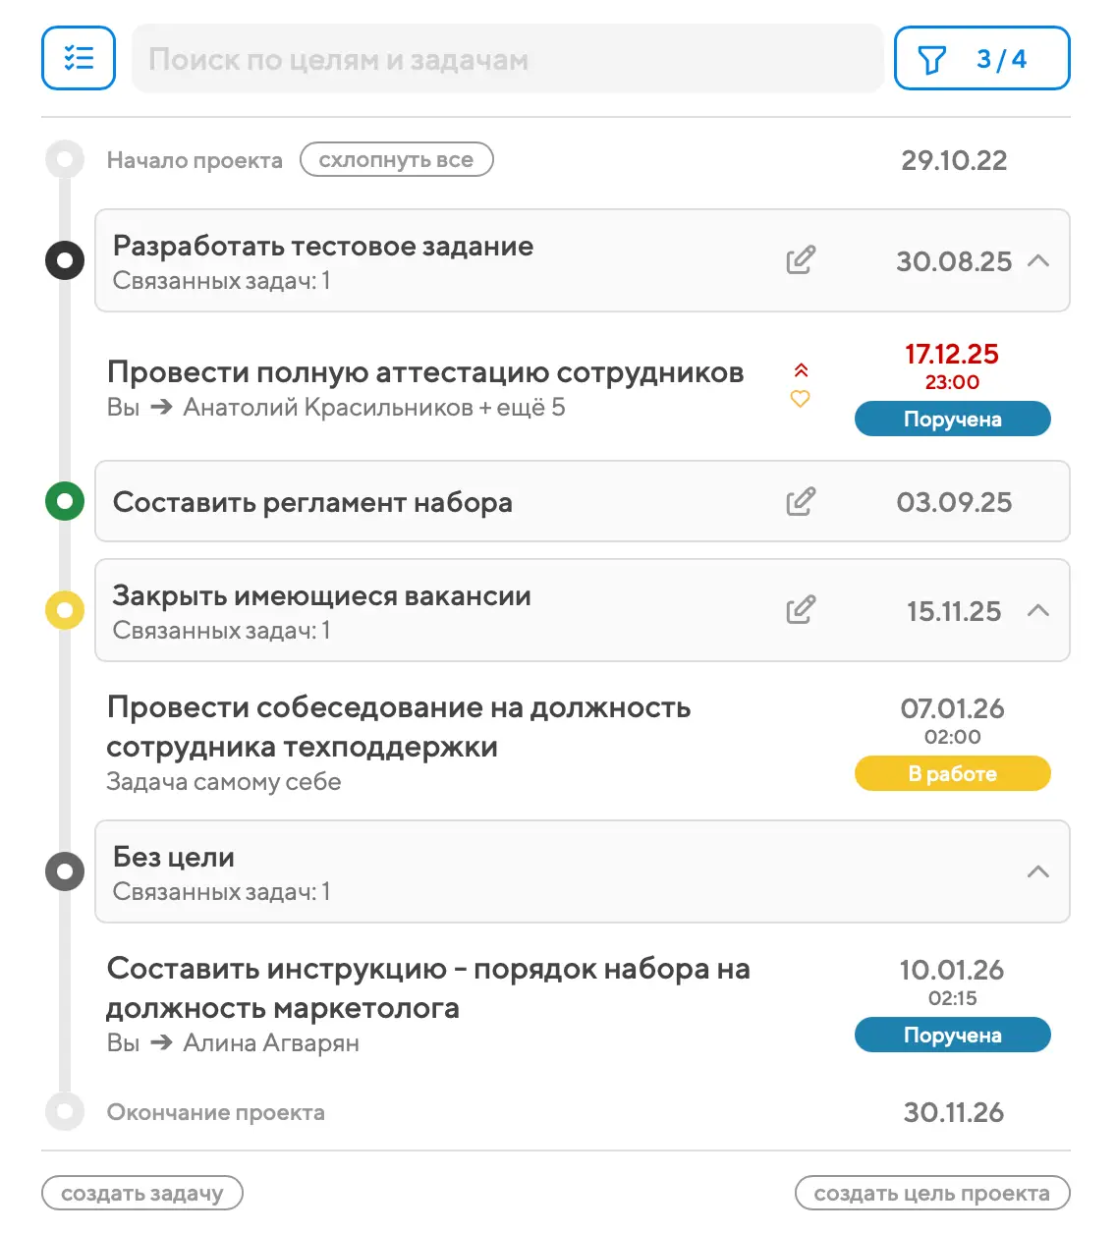
Task: Edit the goal Закрыть имеющиеся вакансии
Action: tap(801, 610)
